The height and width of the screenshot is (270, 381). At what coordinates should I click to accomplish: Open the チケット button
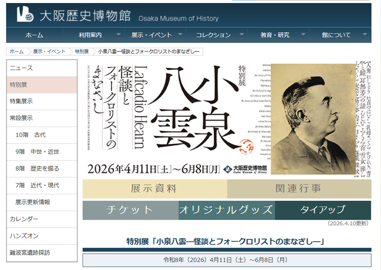point(131,210)
